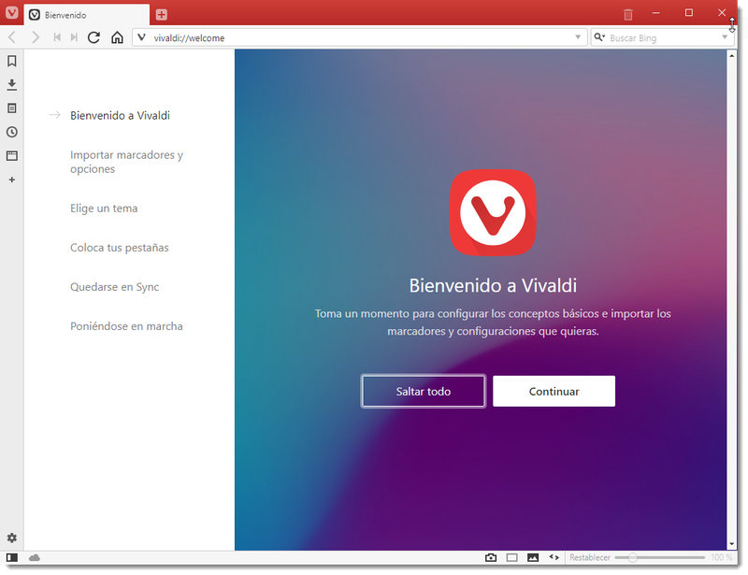Open the address bar dropdown

578,37
